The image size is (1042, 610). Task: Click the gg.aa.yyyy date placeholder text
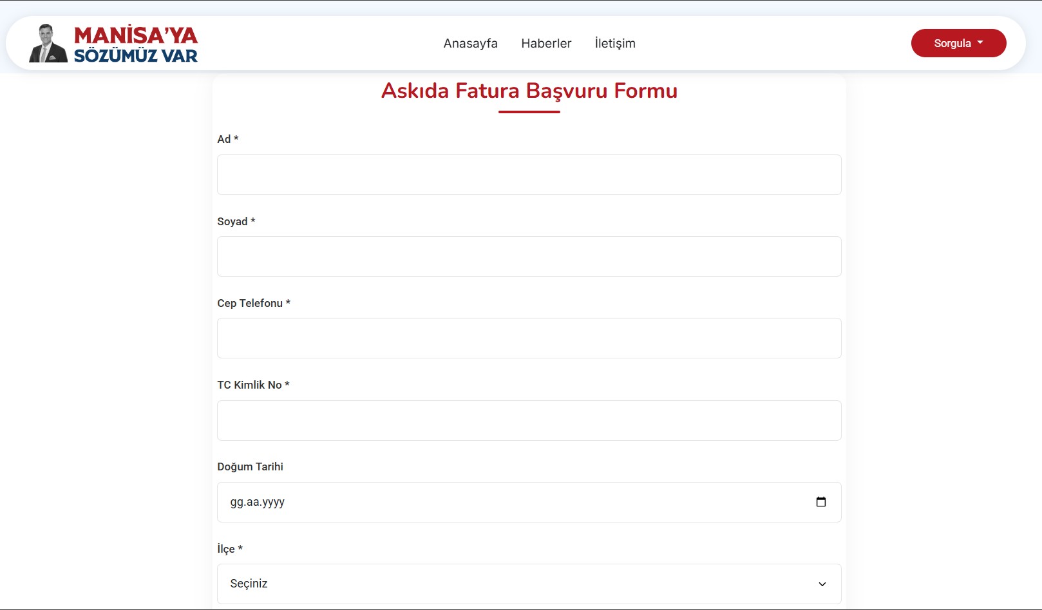click(258, 502)
